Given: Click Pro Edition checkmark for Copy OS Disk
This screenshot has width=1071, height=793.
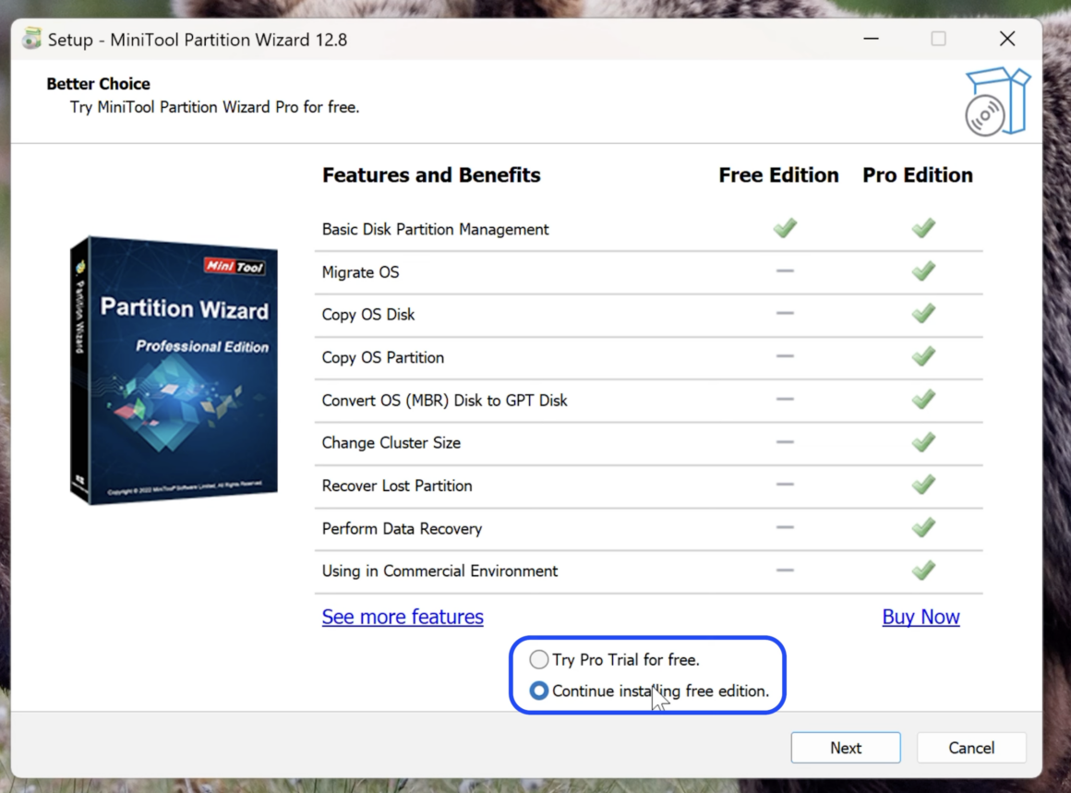Looking at the screenshot, I should [922, 314].
